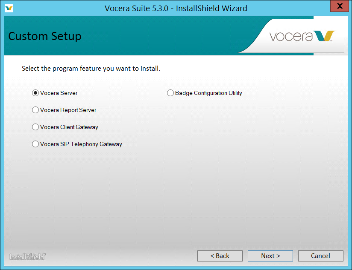Select the Badge Configuration Utility radio button

click(170, 93)
